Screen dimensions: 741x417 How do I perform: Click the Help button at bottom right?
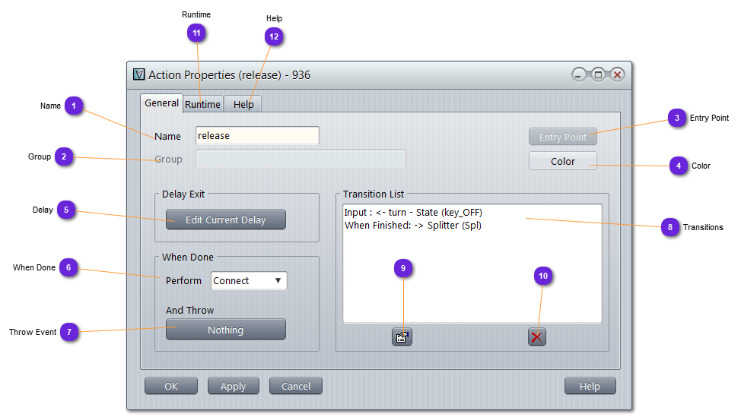590,386
